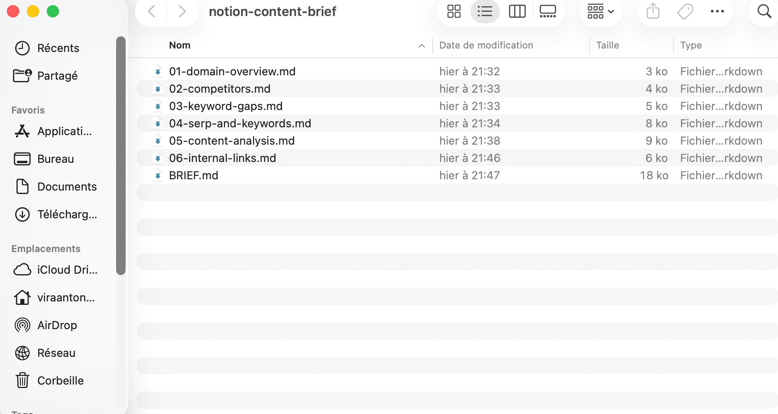
Task: Sort by Date de modification column
Action: [486, 45]
